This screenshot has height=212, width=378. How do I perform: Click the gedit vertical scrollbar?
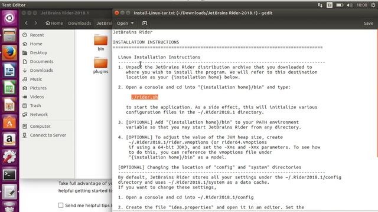click(x=377, y=94)
